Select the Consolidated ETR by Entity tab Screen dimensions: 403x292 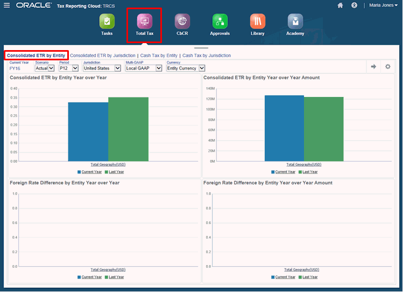(x=36, y=55)
